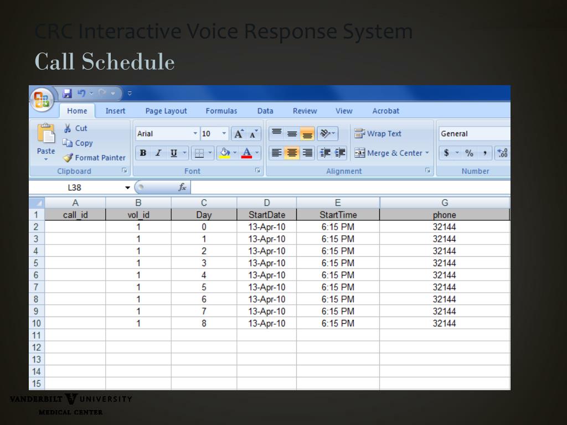Select the StartDate header cell
The height and width of the screenshot is (425, 567).
[266, 215]
